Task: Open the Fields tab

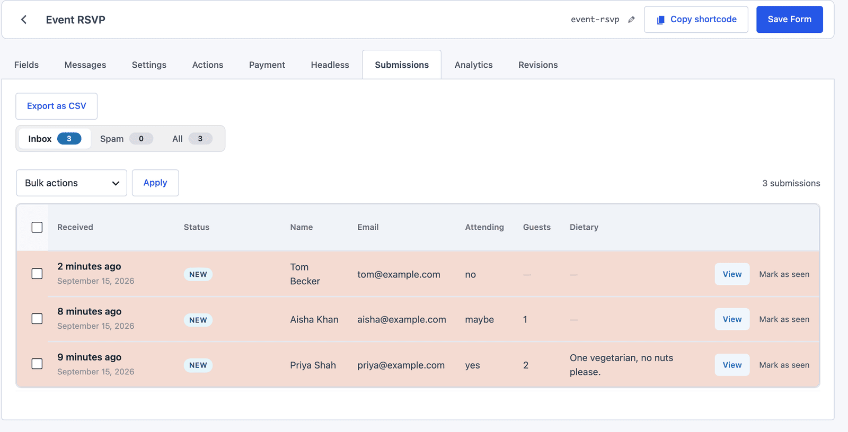Action: [x=26, y=65]
